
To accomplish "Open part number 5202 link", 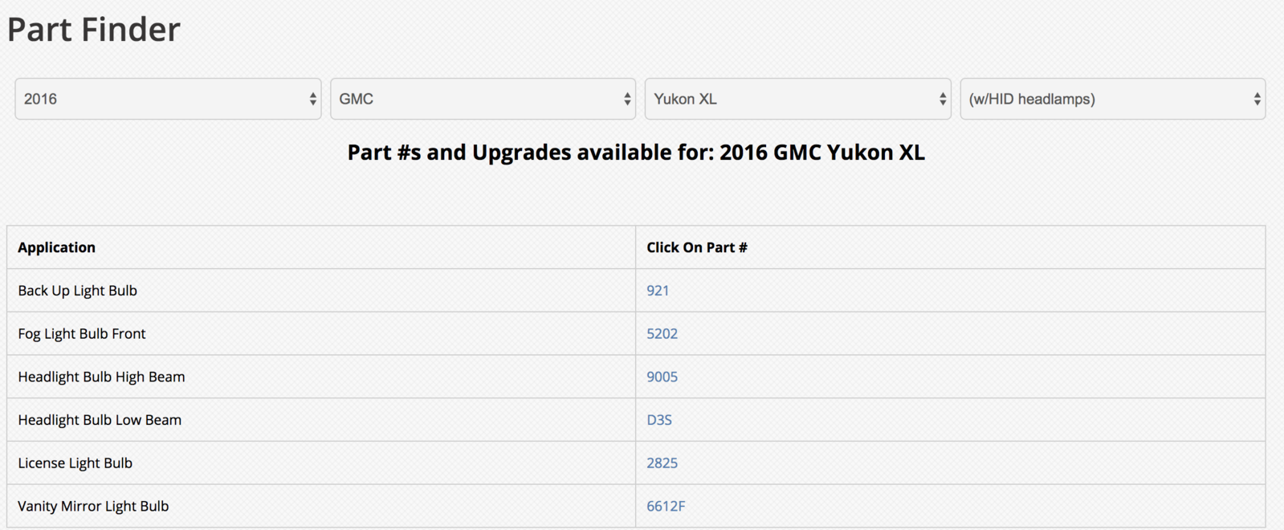I will click(x=662, y=334).
